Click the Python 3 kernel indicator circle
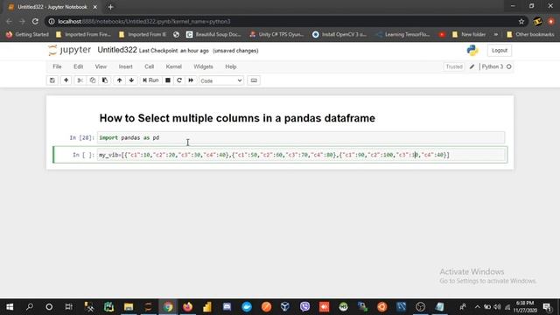 pos(509,66)
